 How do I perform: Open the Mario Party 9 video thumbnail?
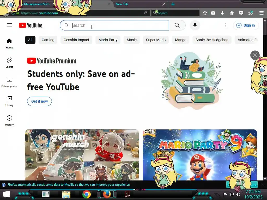pos(200,155)
